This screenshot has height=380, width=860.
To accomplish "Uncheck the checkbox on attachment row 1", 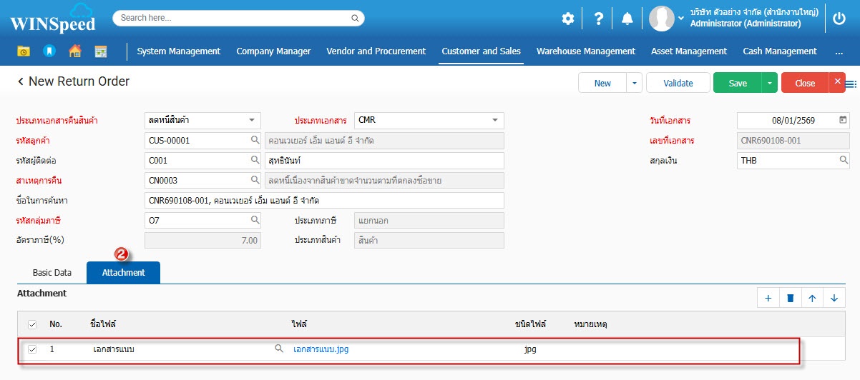I will pos(32,349).
